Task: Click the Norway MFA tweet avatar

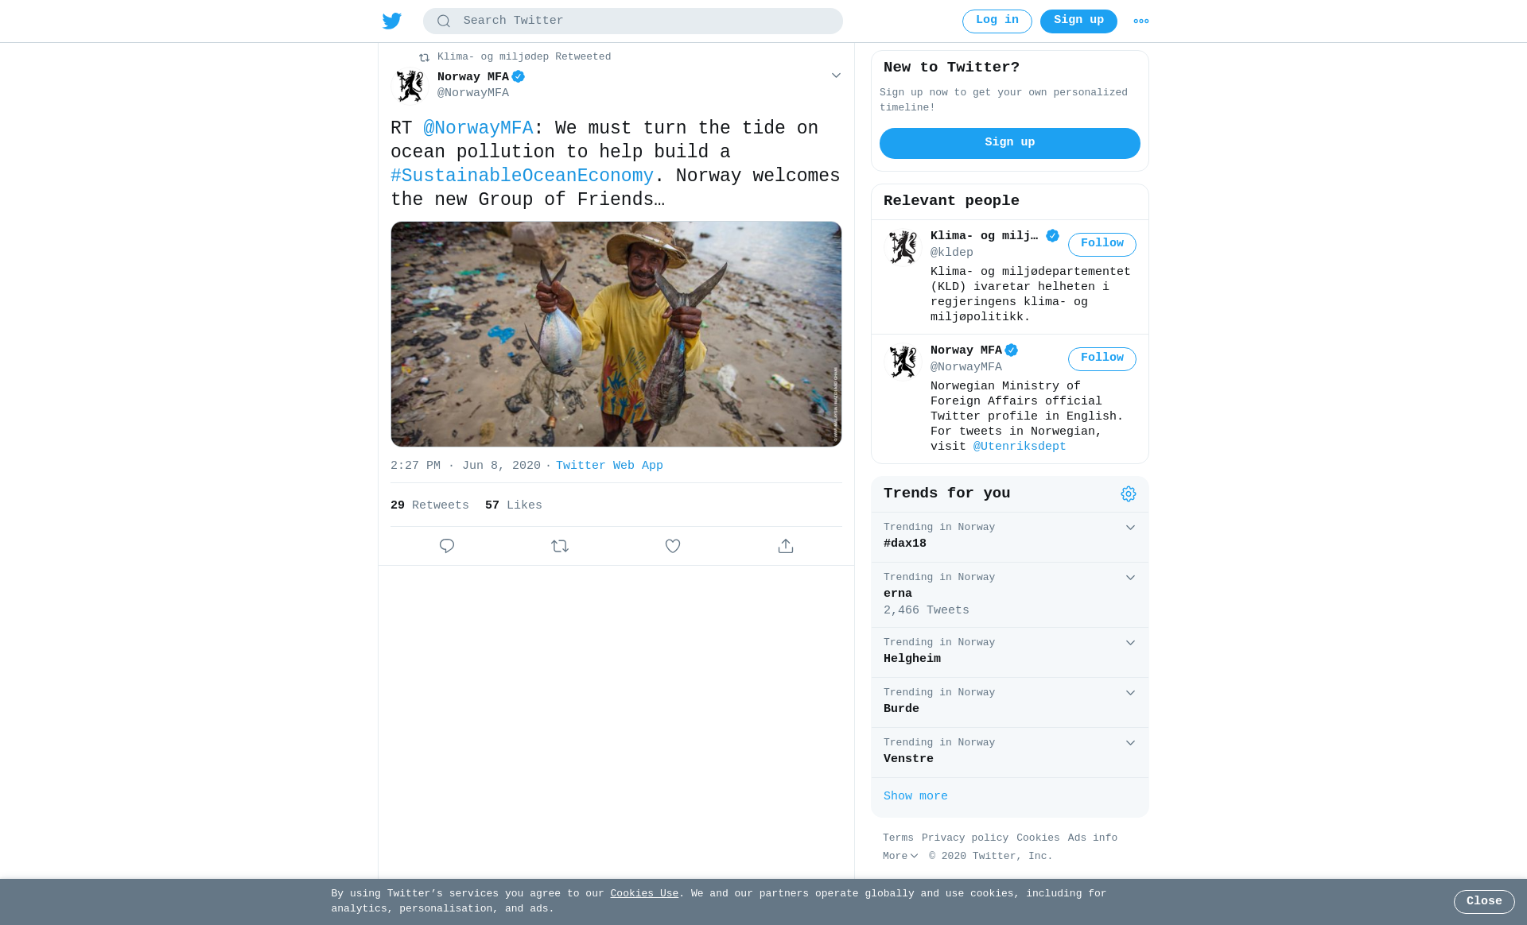Action: (410, 86)
